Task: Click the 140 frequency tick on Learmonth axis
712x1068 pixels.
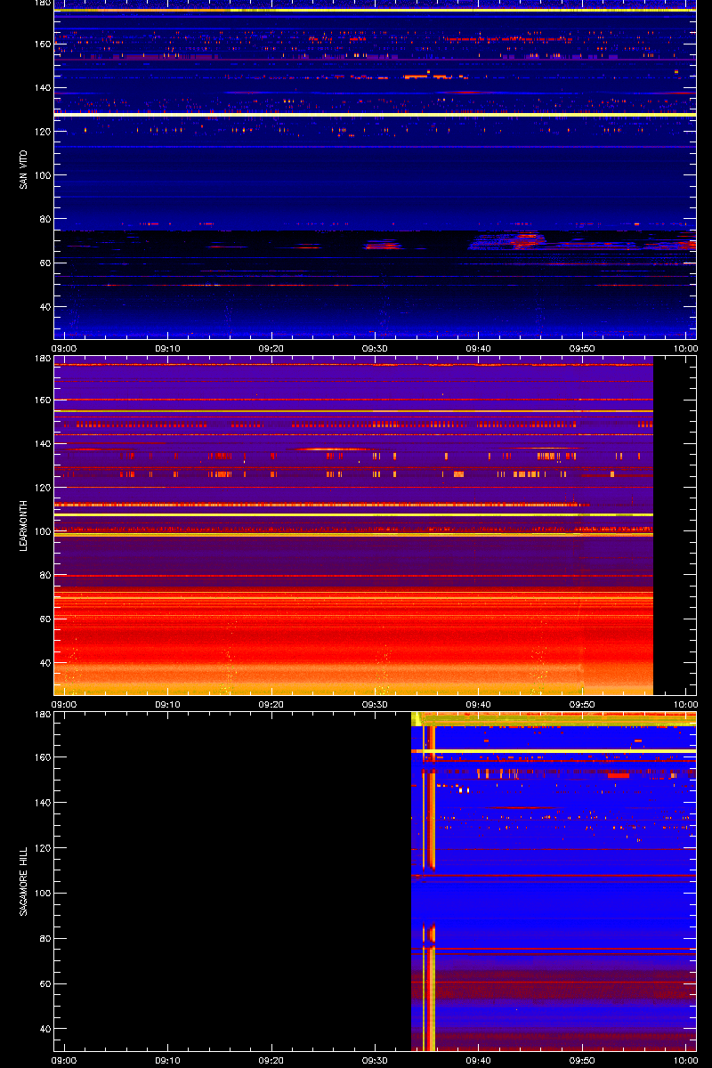Action: [x=41, y=444]
